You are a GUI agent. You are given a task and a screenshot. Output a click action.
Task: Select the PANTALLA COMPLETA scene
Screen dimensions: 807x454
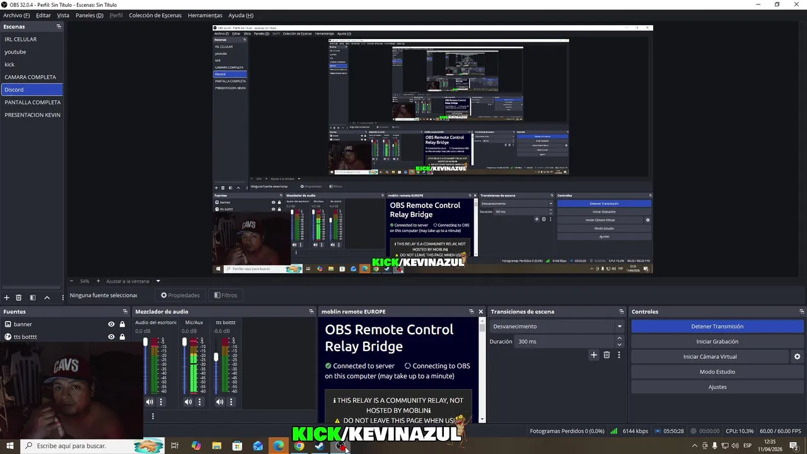[32, 102]
